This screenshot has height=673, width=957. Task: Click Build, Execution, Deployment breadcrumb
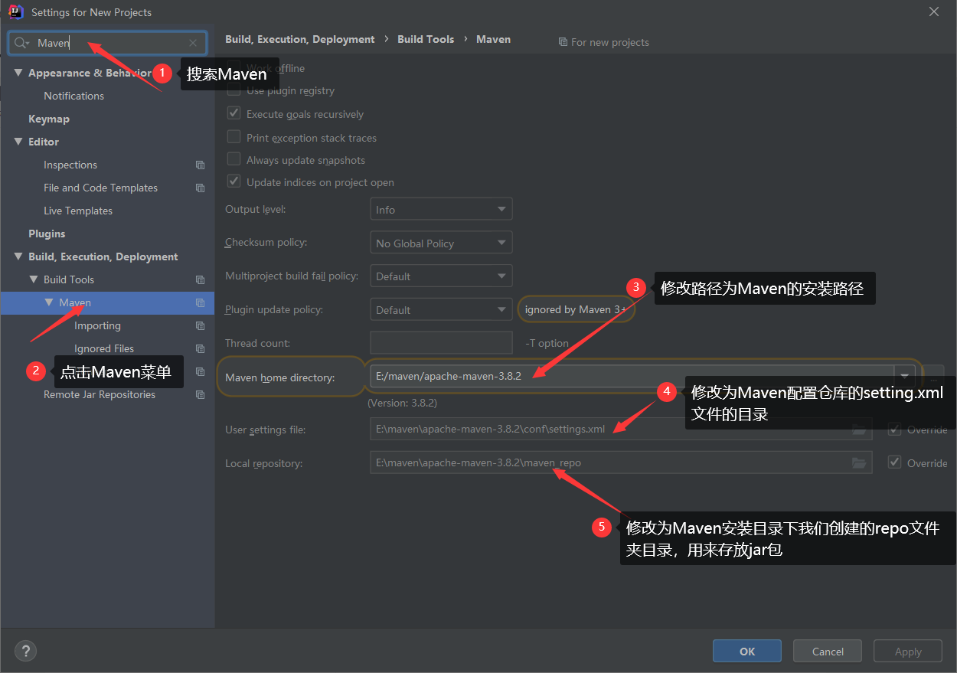click(x=300, y=39)
